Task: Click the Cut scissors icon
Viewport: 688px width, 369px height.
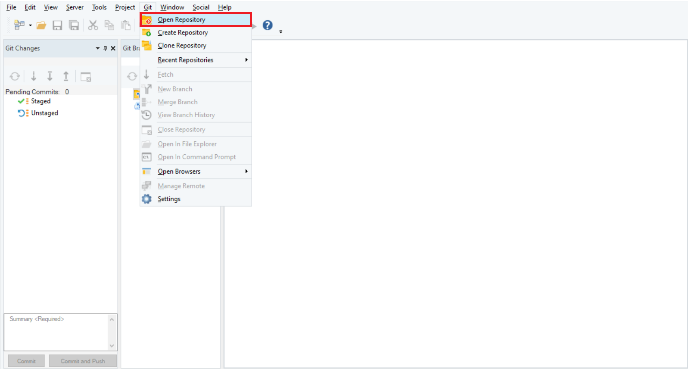Action: [x=93, y=25]
